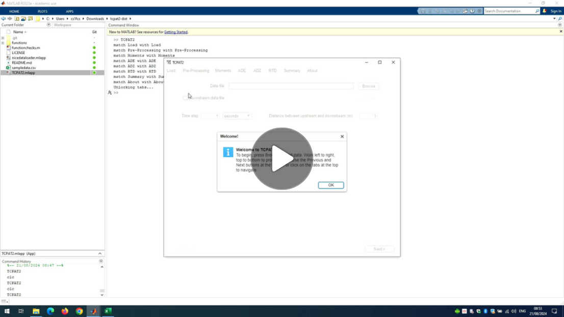The height and width of the screenshot is (317, 564).
Task: Switch to the RTD tab in TCPAT2
Action: 273,71
